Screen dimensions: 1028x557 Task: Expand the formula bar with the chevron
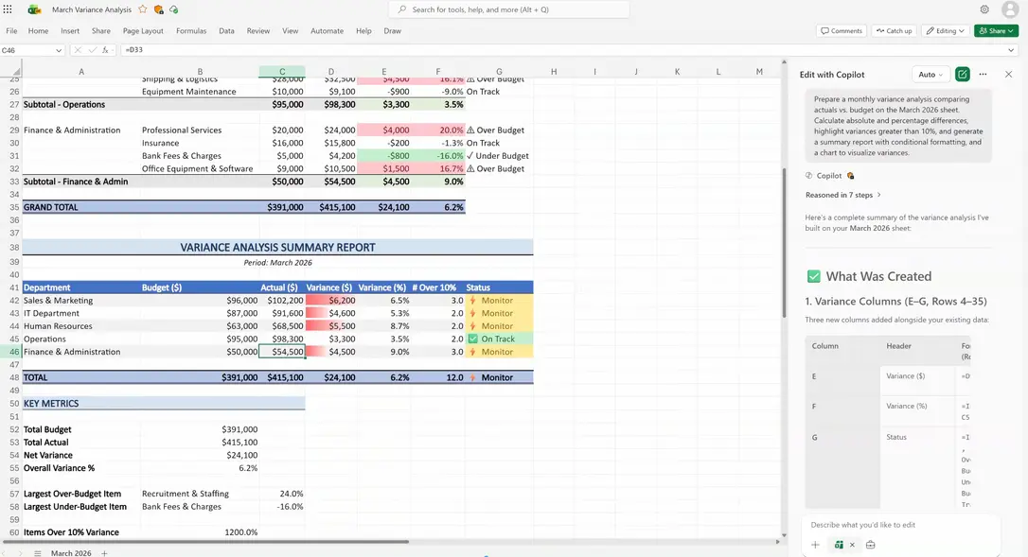[x=1011, y=50]
